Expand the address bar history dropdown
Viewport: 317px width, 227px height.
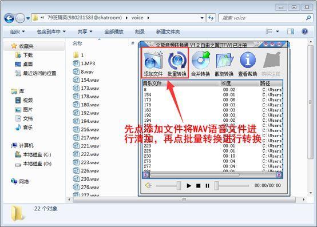[202, 18]
